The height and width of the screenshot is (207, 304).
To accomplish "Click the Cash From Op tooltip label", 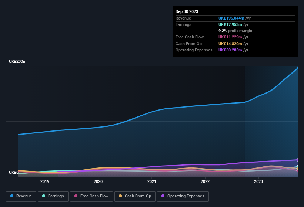I will pos(188,44).
